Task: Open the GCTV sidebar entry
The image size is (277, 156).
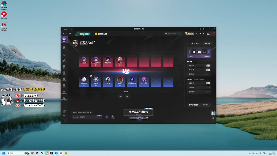Action: [64, 86]
